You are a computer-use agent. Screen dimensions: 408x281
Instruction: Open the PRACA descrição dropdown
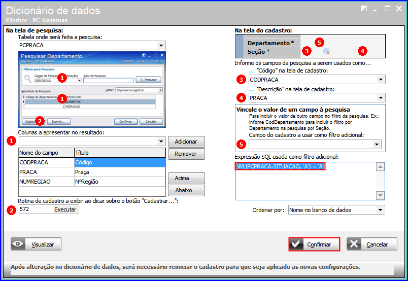(x=381, y=98)
